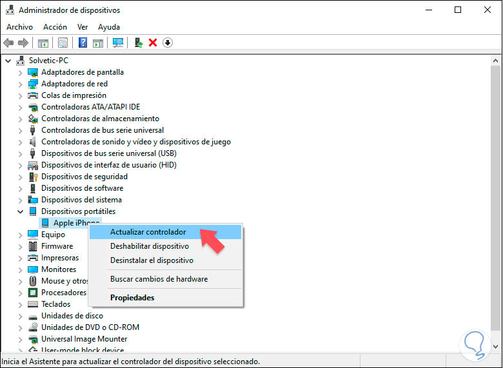
Task: Click the update driver toolbar icon
Action: pos(138,43)
